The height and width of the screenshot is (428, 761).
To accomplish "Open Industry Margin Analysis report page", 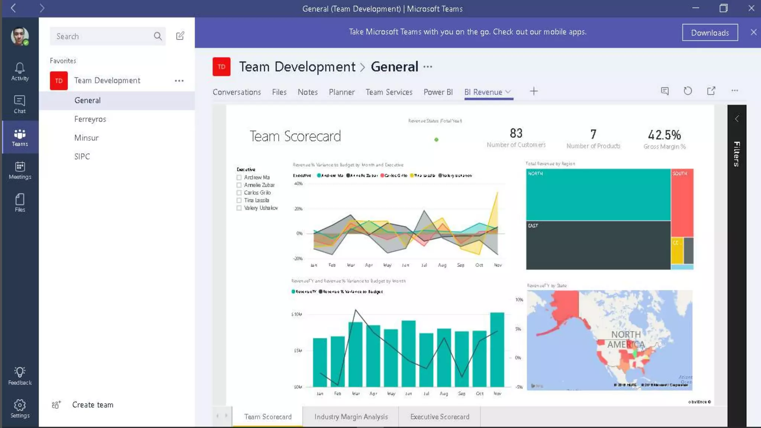I will 351,417.
